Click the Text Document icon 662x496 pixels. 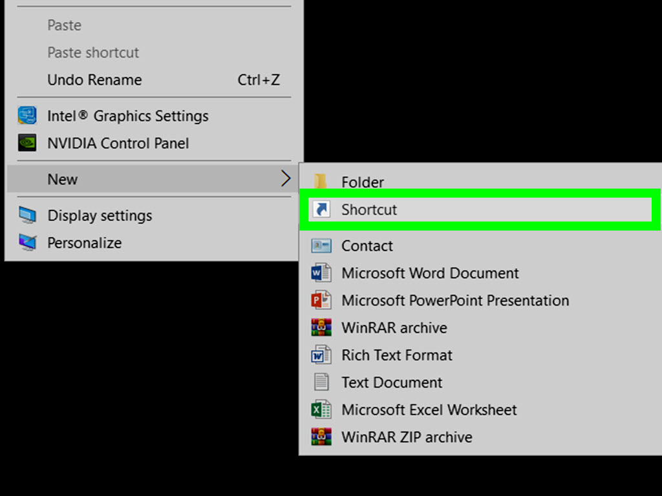click(x=321, y=382)
